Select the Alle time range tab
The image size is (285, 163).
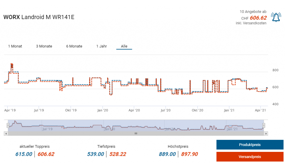coord(124,46)
